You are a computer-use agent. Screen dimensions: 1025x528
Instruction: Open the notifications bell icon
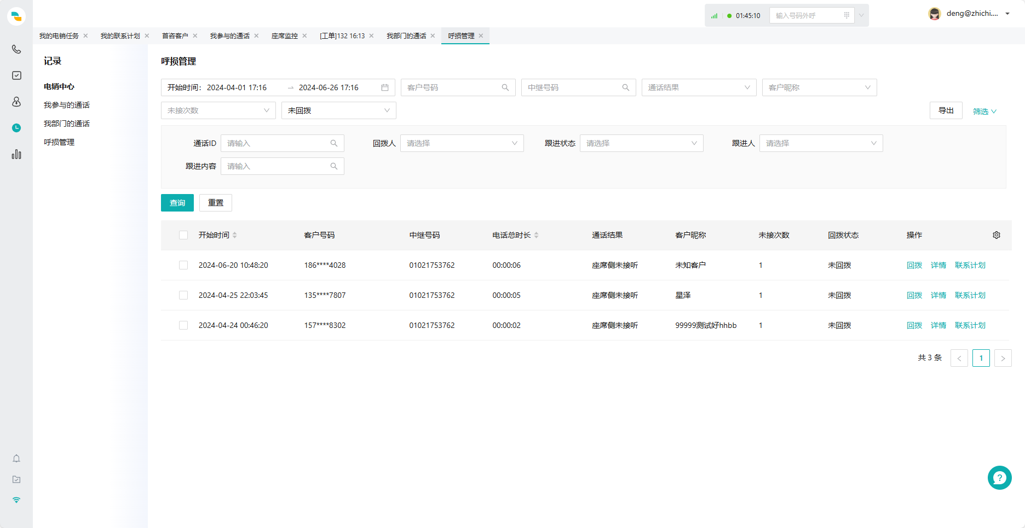click(16, 459)
